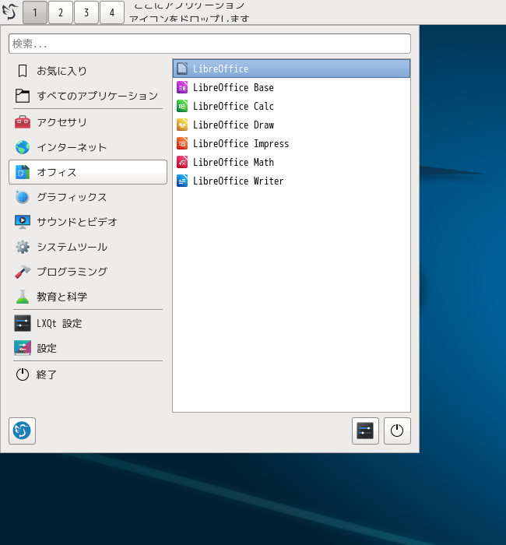Viewport: 506px width, 545px height.
Task: Open LibreOffice Writer from the list
Action: pyautogui.click(x=237, y=181)
